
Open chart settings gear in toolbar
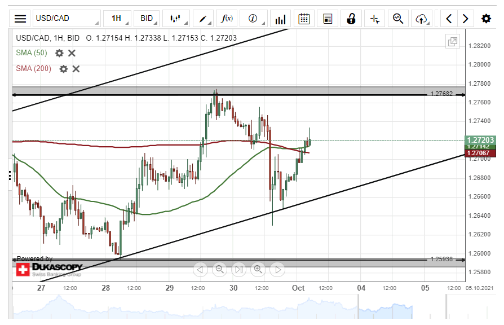[x=486, y=19]
